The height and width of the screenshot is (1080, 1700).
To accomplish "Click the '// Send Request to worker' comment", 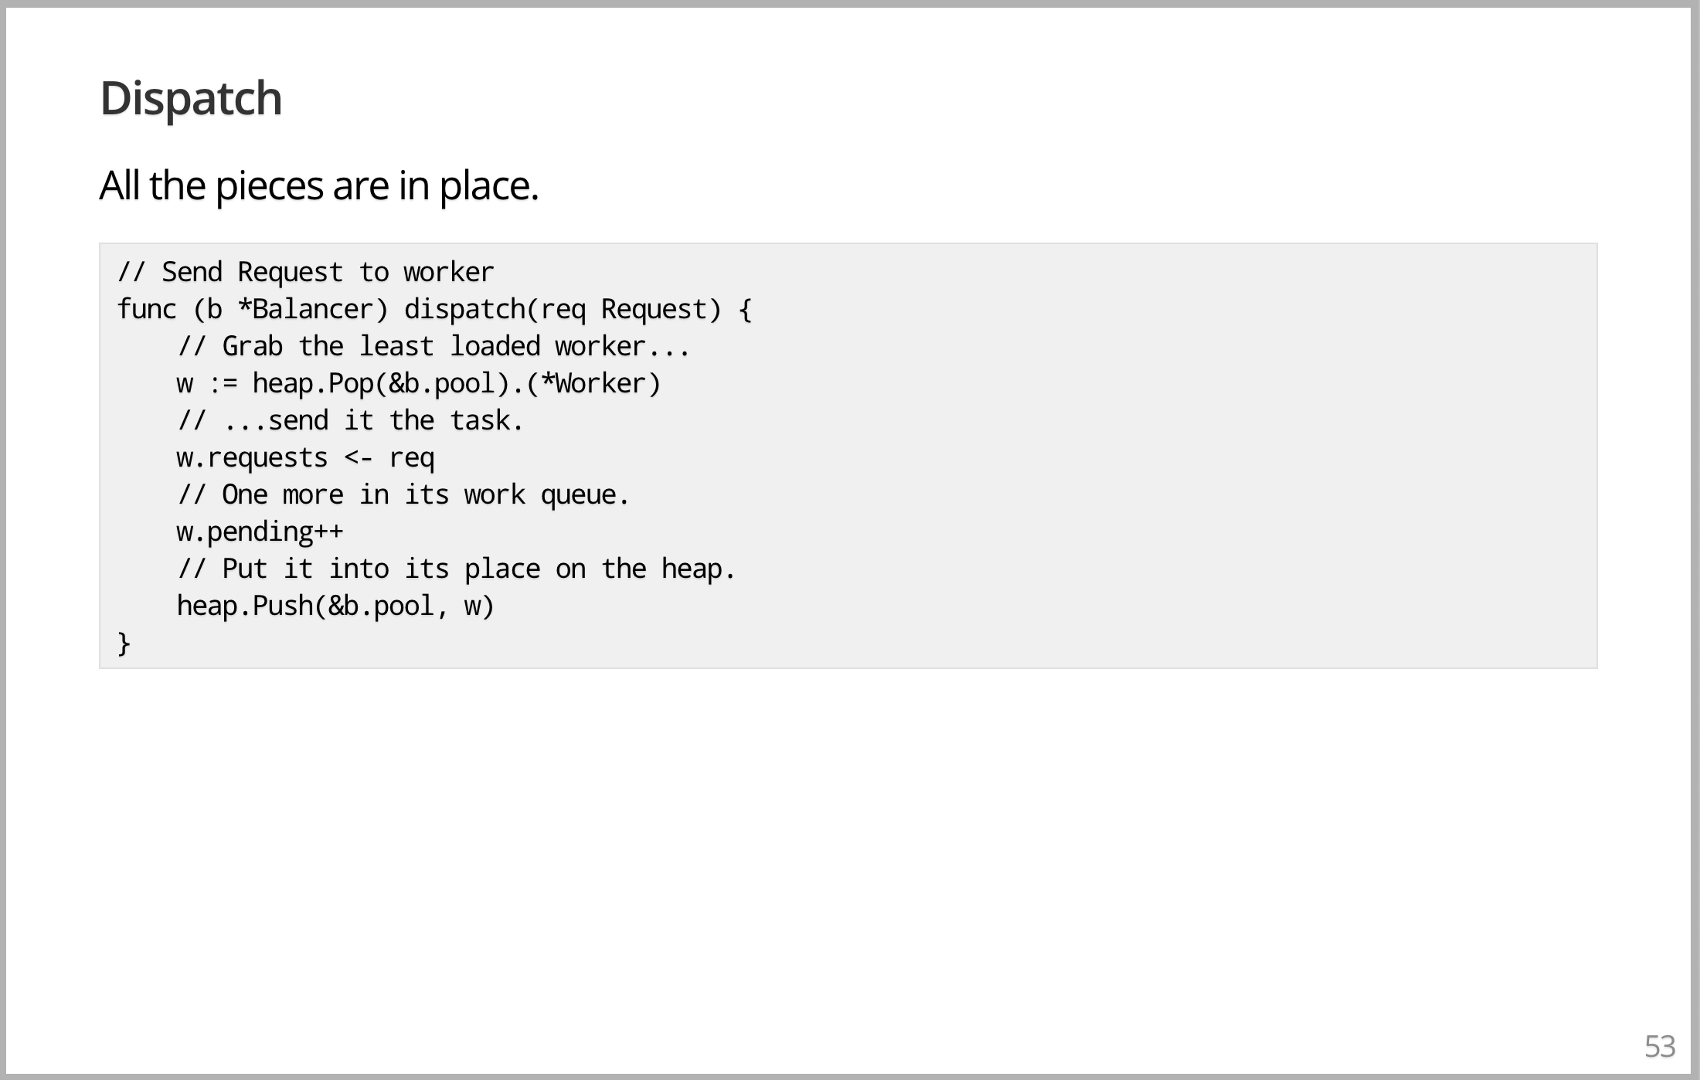I will [305, 272].
